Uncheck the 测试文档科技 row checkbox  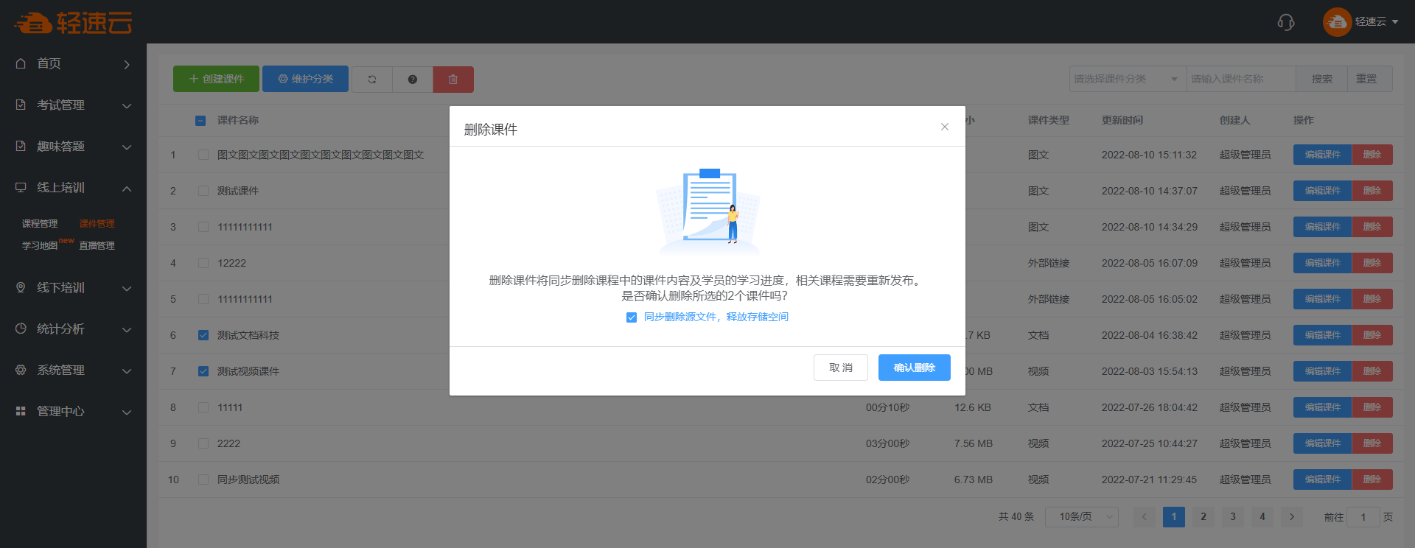click(x=203, y=335)
